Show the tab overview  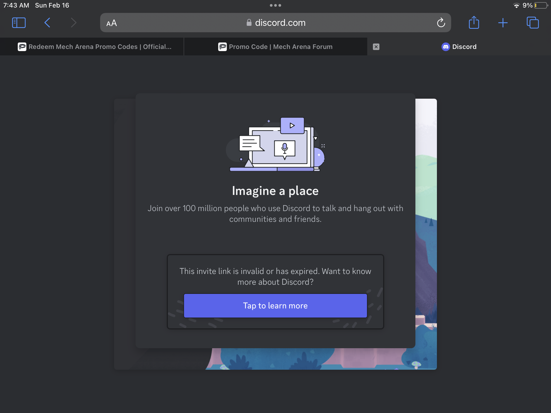coord(532,23)
